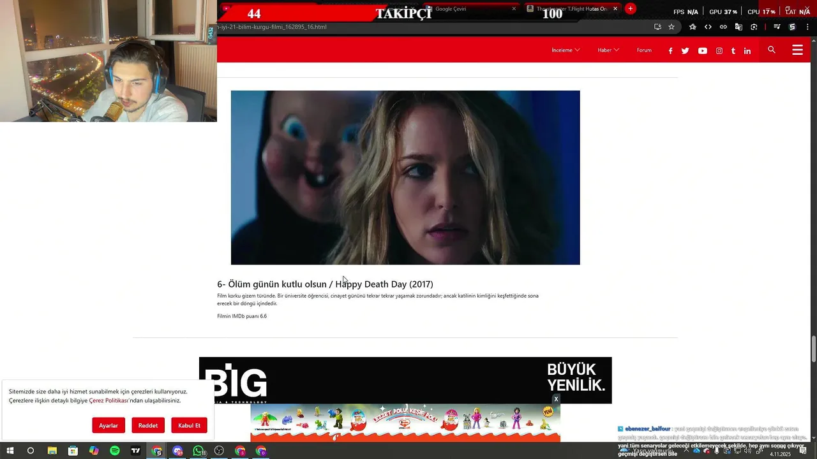Open the bookmarks star-list extension icon

[x=693, y=27]
